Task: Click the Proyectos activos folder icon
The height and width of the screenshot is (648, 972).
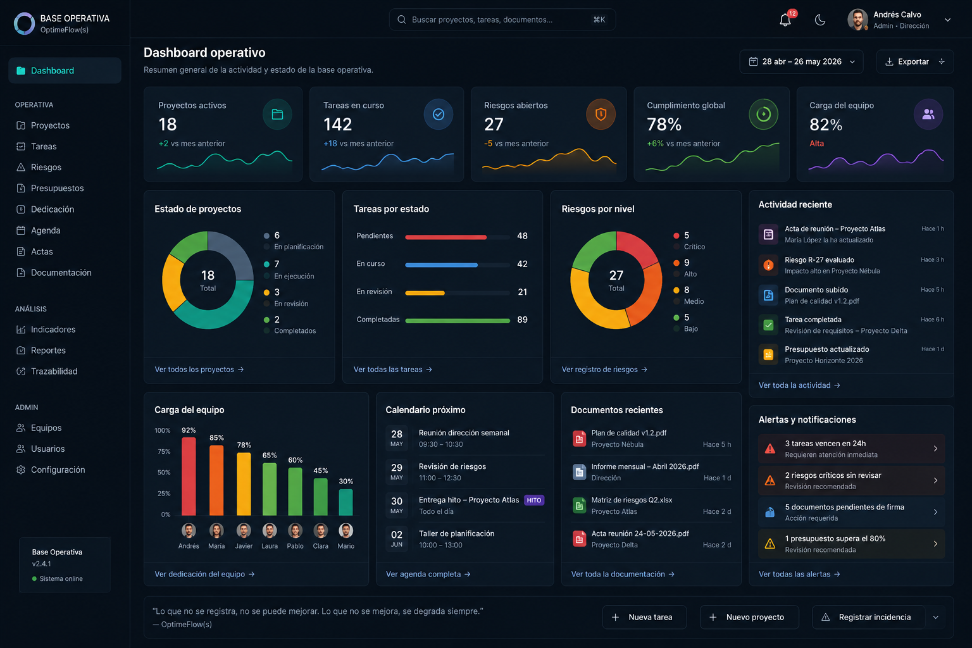Action: (x=277, y=115)
